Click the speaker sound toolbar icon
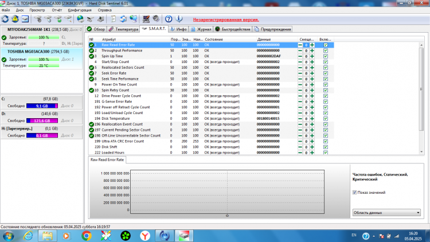This screenshot has height=242, width=430. click(x=156, y=19)
